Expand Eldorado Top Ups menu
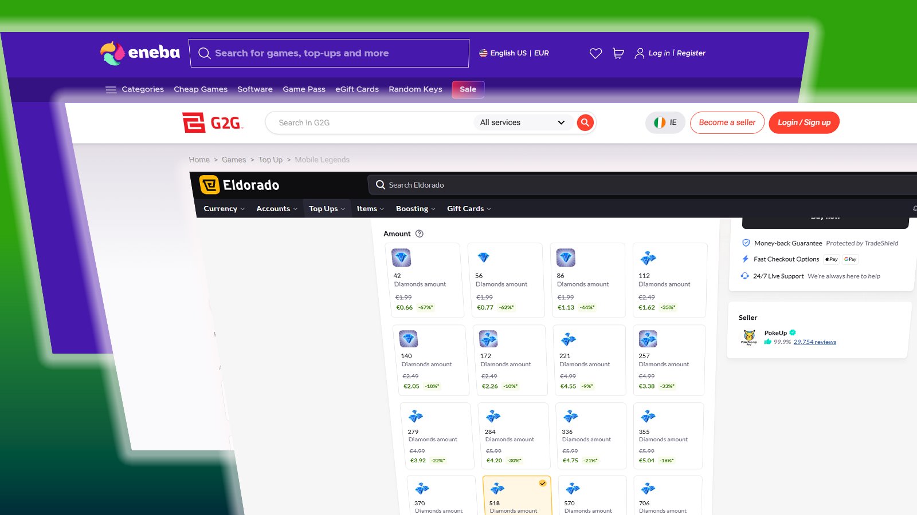This screenshot has width=917, height=515. click(327, 209)
